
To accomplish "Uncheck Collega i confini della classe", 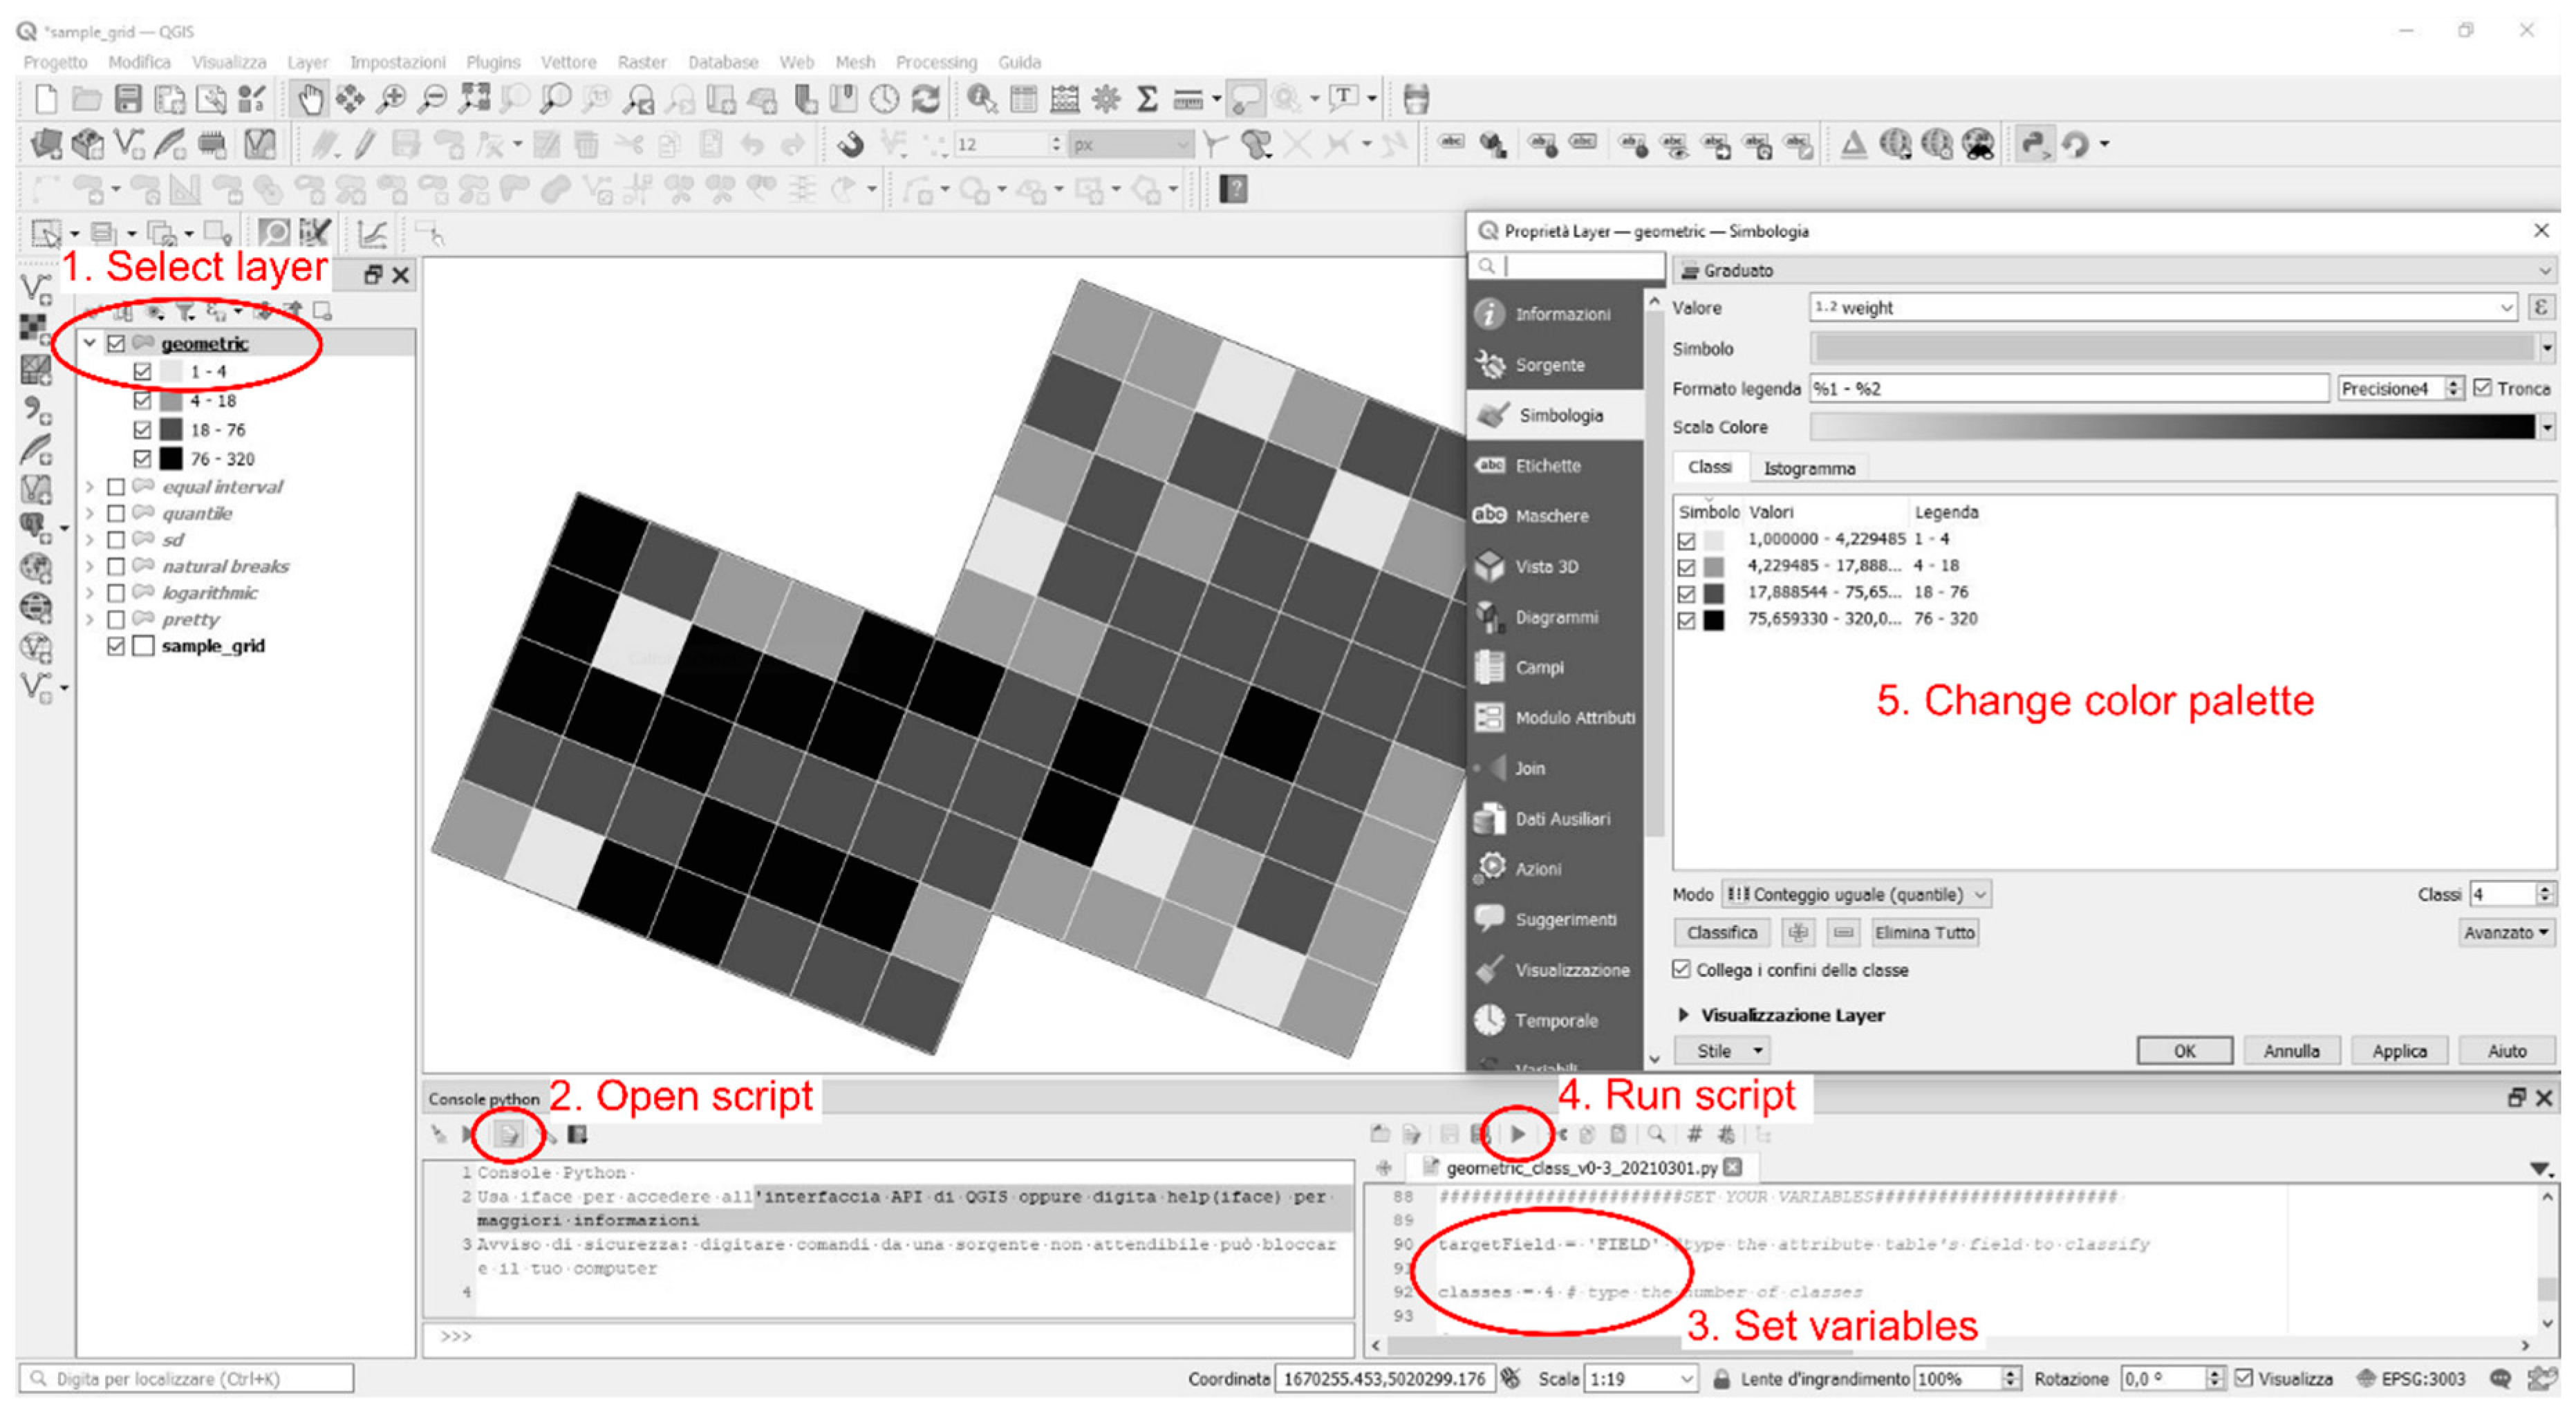I will [x=1682, y=969].
